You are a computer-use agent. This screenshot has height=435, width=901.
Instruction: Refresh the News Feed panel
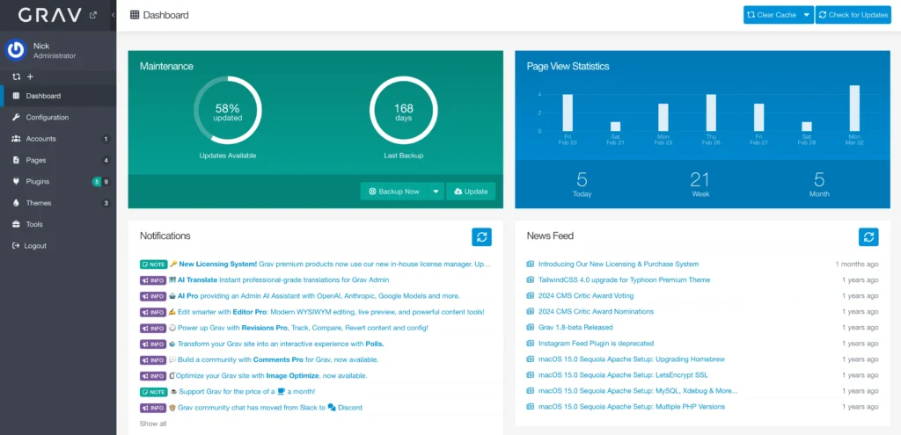click(x=868, y=236)
